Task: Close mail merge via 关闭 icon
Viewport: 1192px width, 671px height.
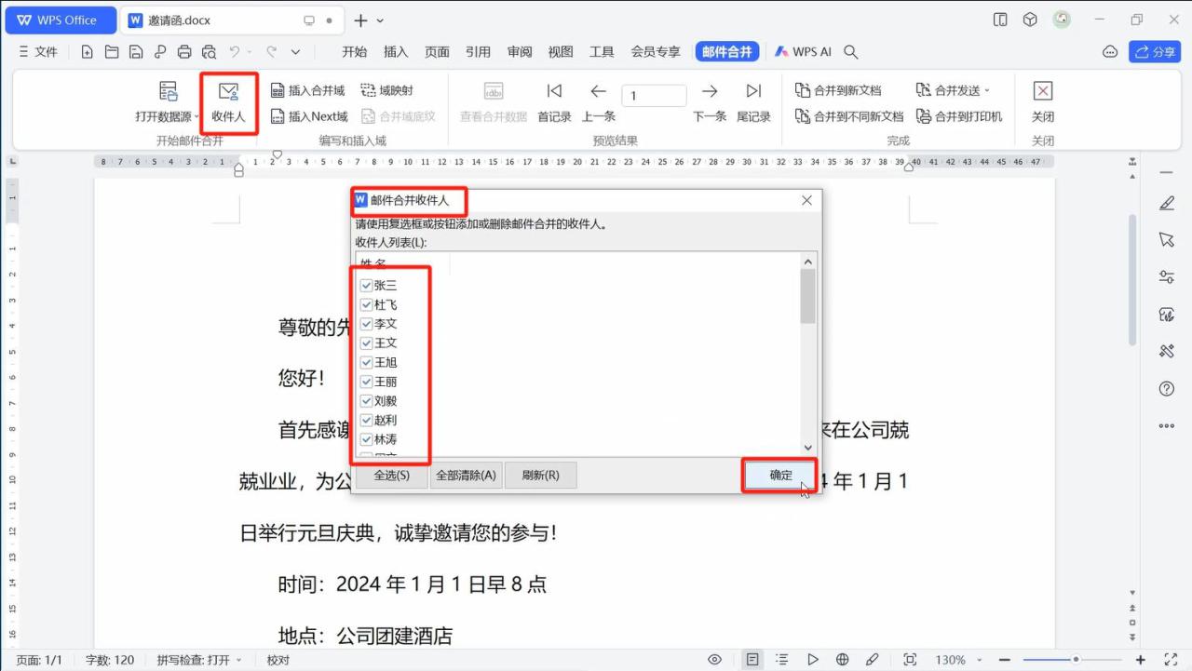Action: (x=1043, y=91)
